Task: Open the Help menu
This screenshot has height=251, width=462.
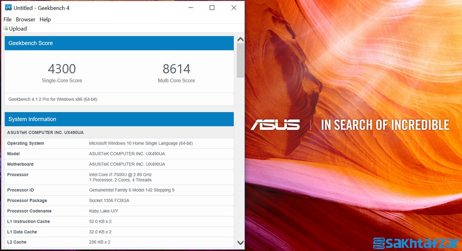Action: click(x=45, y=19)
